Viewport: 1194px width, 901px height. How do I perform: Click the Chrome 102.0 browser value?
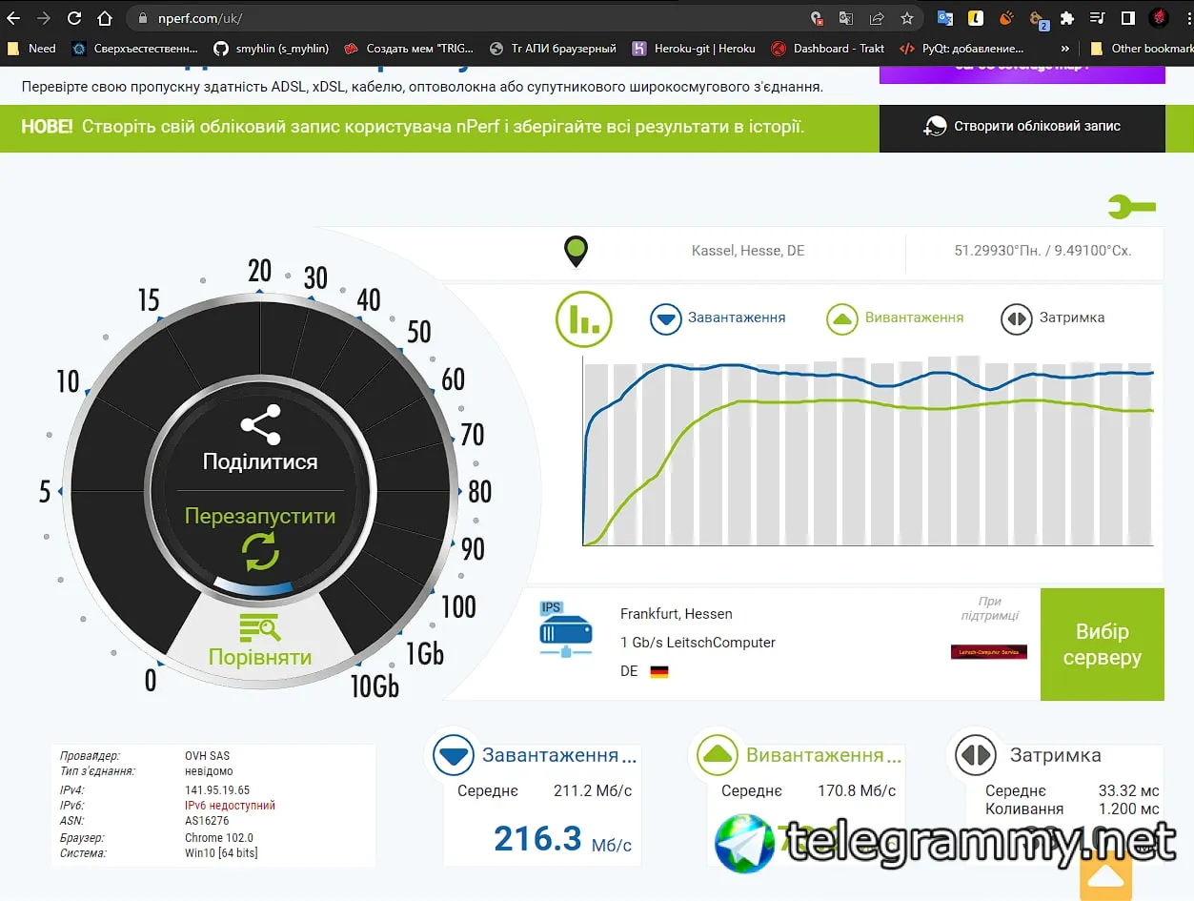(x=219, y=838)
